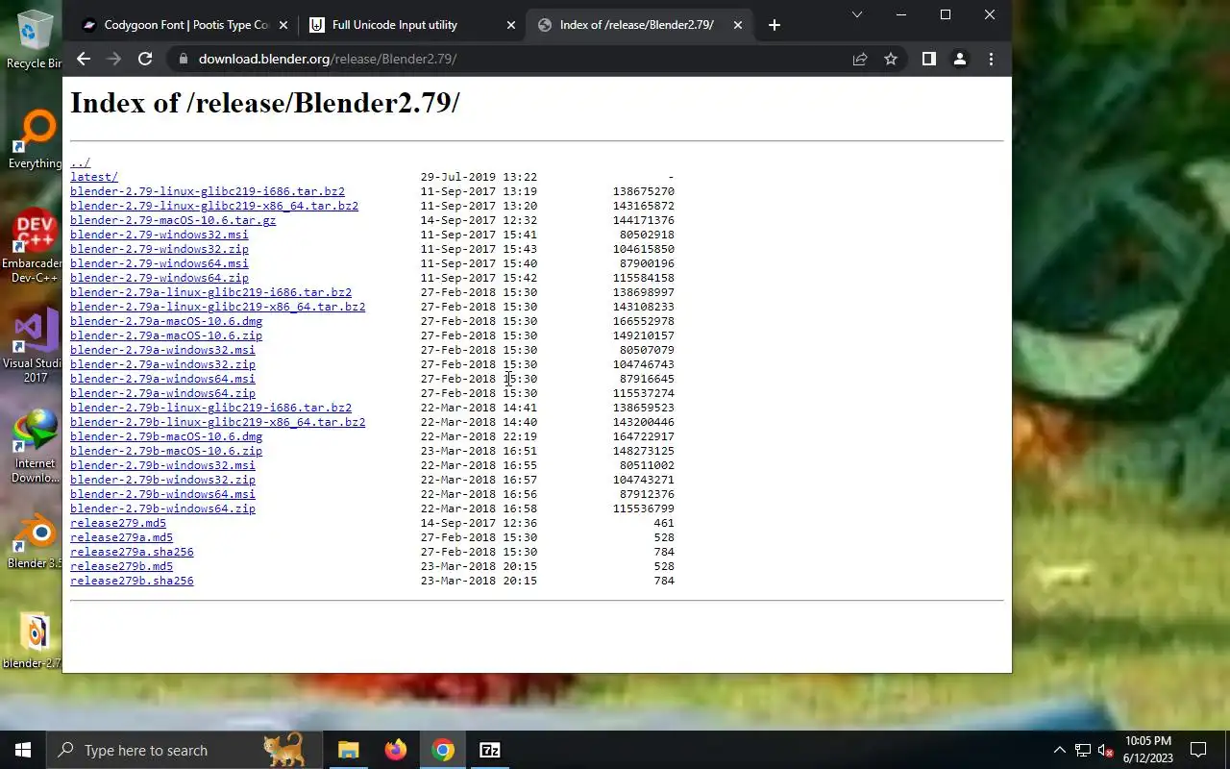Click the address bar URL
Screen dimensions: 1230x769
click(x=327, y=59)
